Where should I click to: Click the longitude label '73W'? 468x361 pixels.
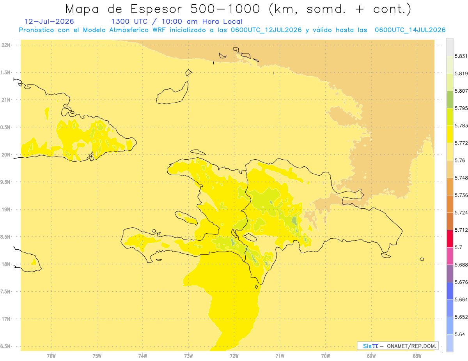tap(188, 356)
